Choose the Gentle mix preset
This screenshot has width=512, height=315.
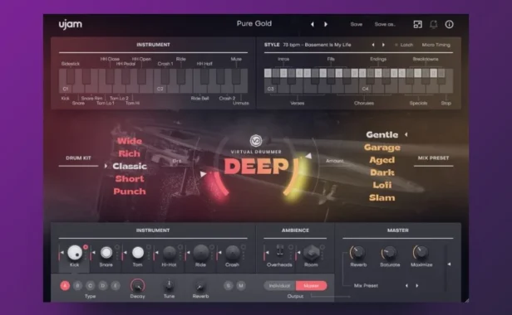(x=382, y=134)
